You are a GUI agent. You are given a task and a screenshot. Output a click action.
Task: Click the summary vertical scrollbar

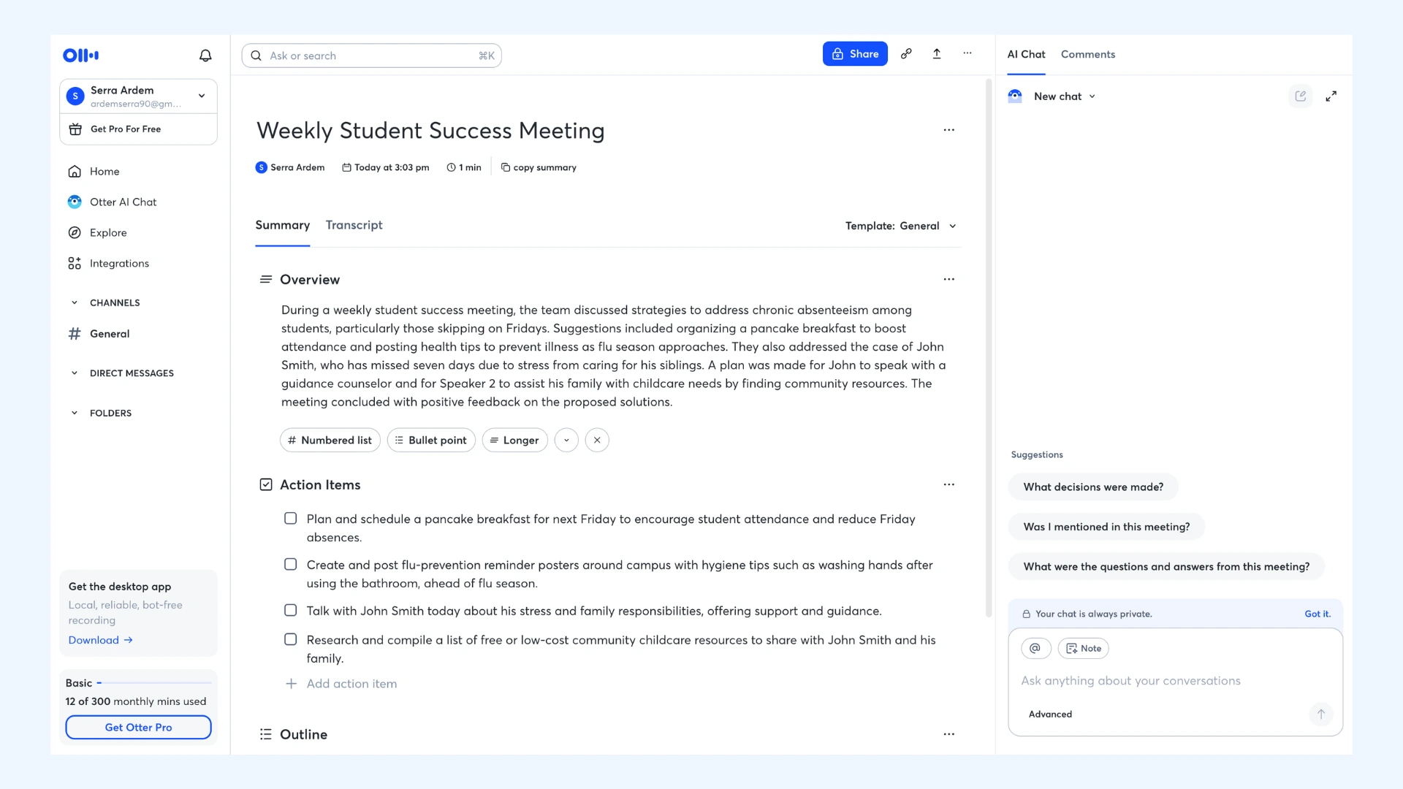click(989, 347)
